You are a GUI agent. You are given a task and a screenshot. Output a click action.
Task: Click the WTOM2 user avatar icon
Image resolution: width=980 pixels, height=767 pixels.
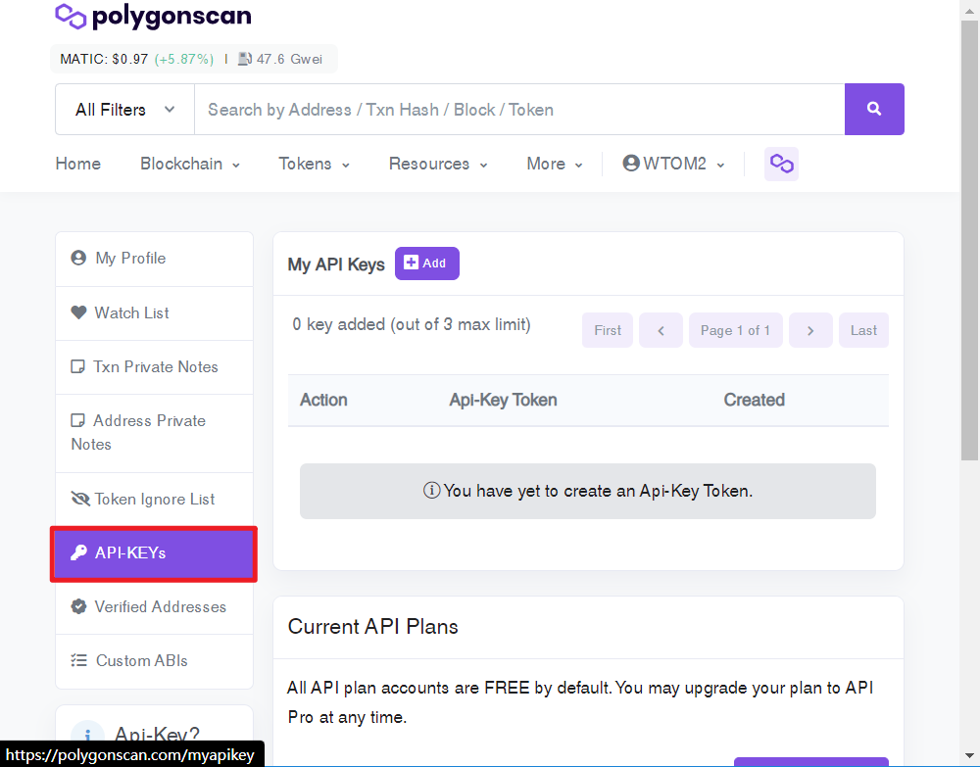(x=631, y=163)
